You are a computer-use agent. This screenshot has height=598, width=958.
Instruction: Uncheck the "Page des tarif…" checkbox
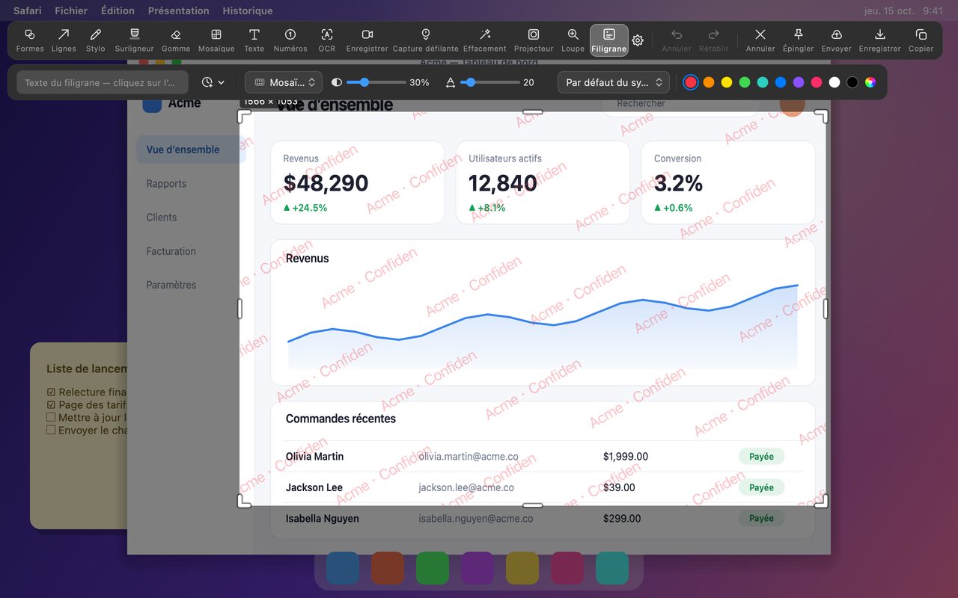pyautogui.click(x=51, y=405)
